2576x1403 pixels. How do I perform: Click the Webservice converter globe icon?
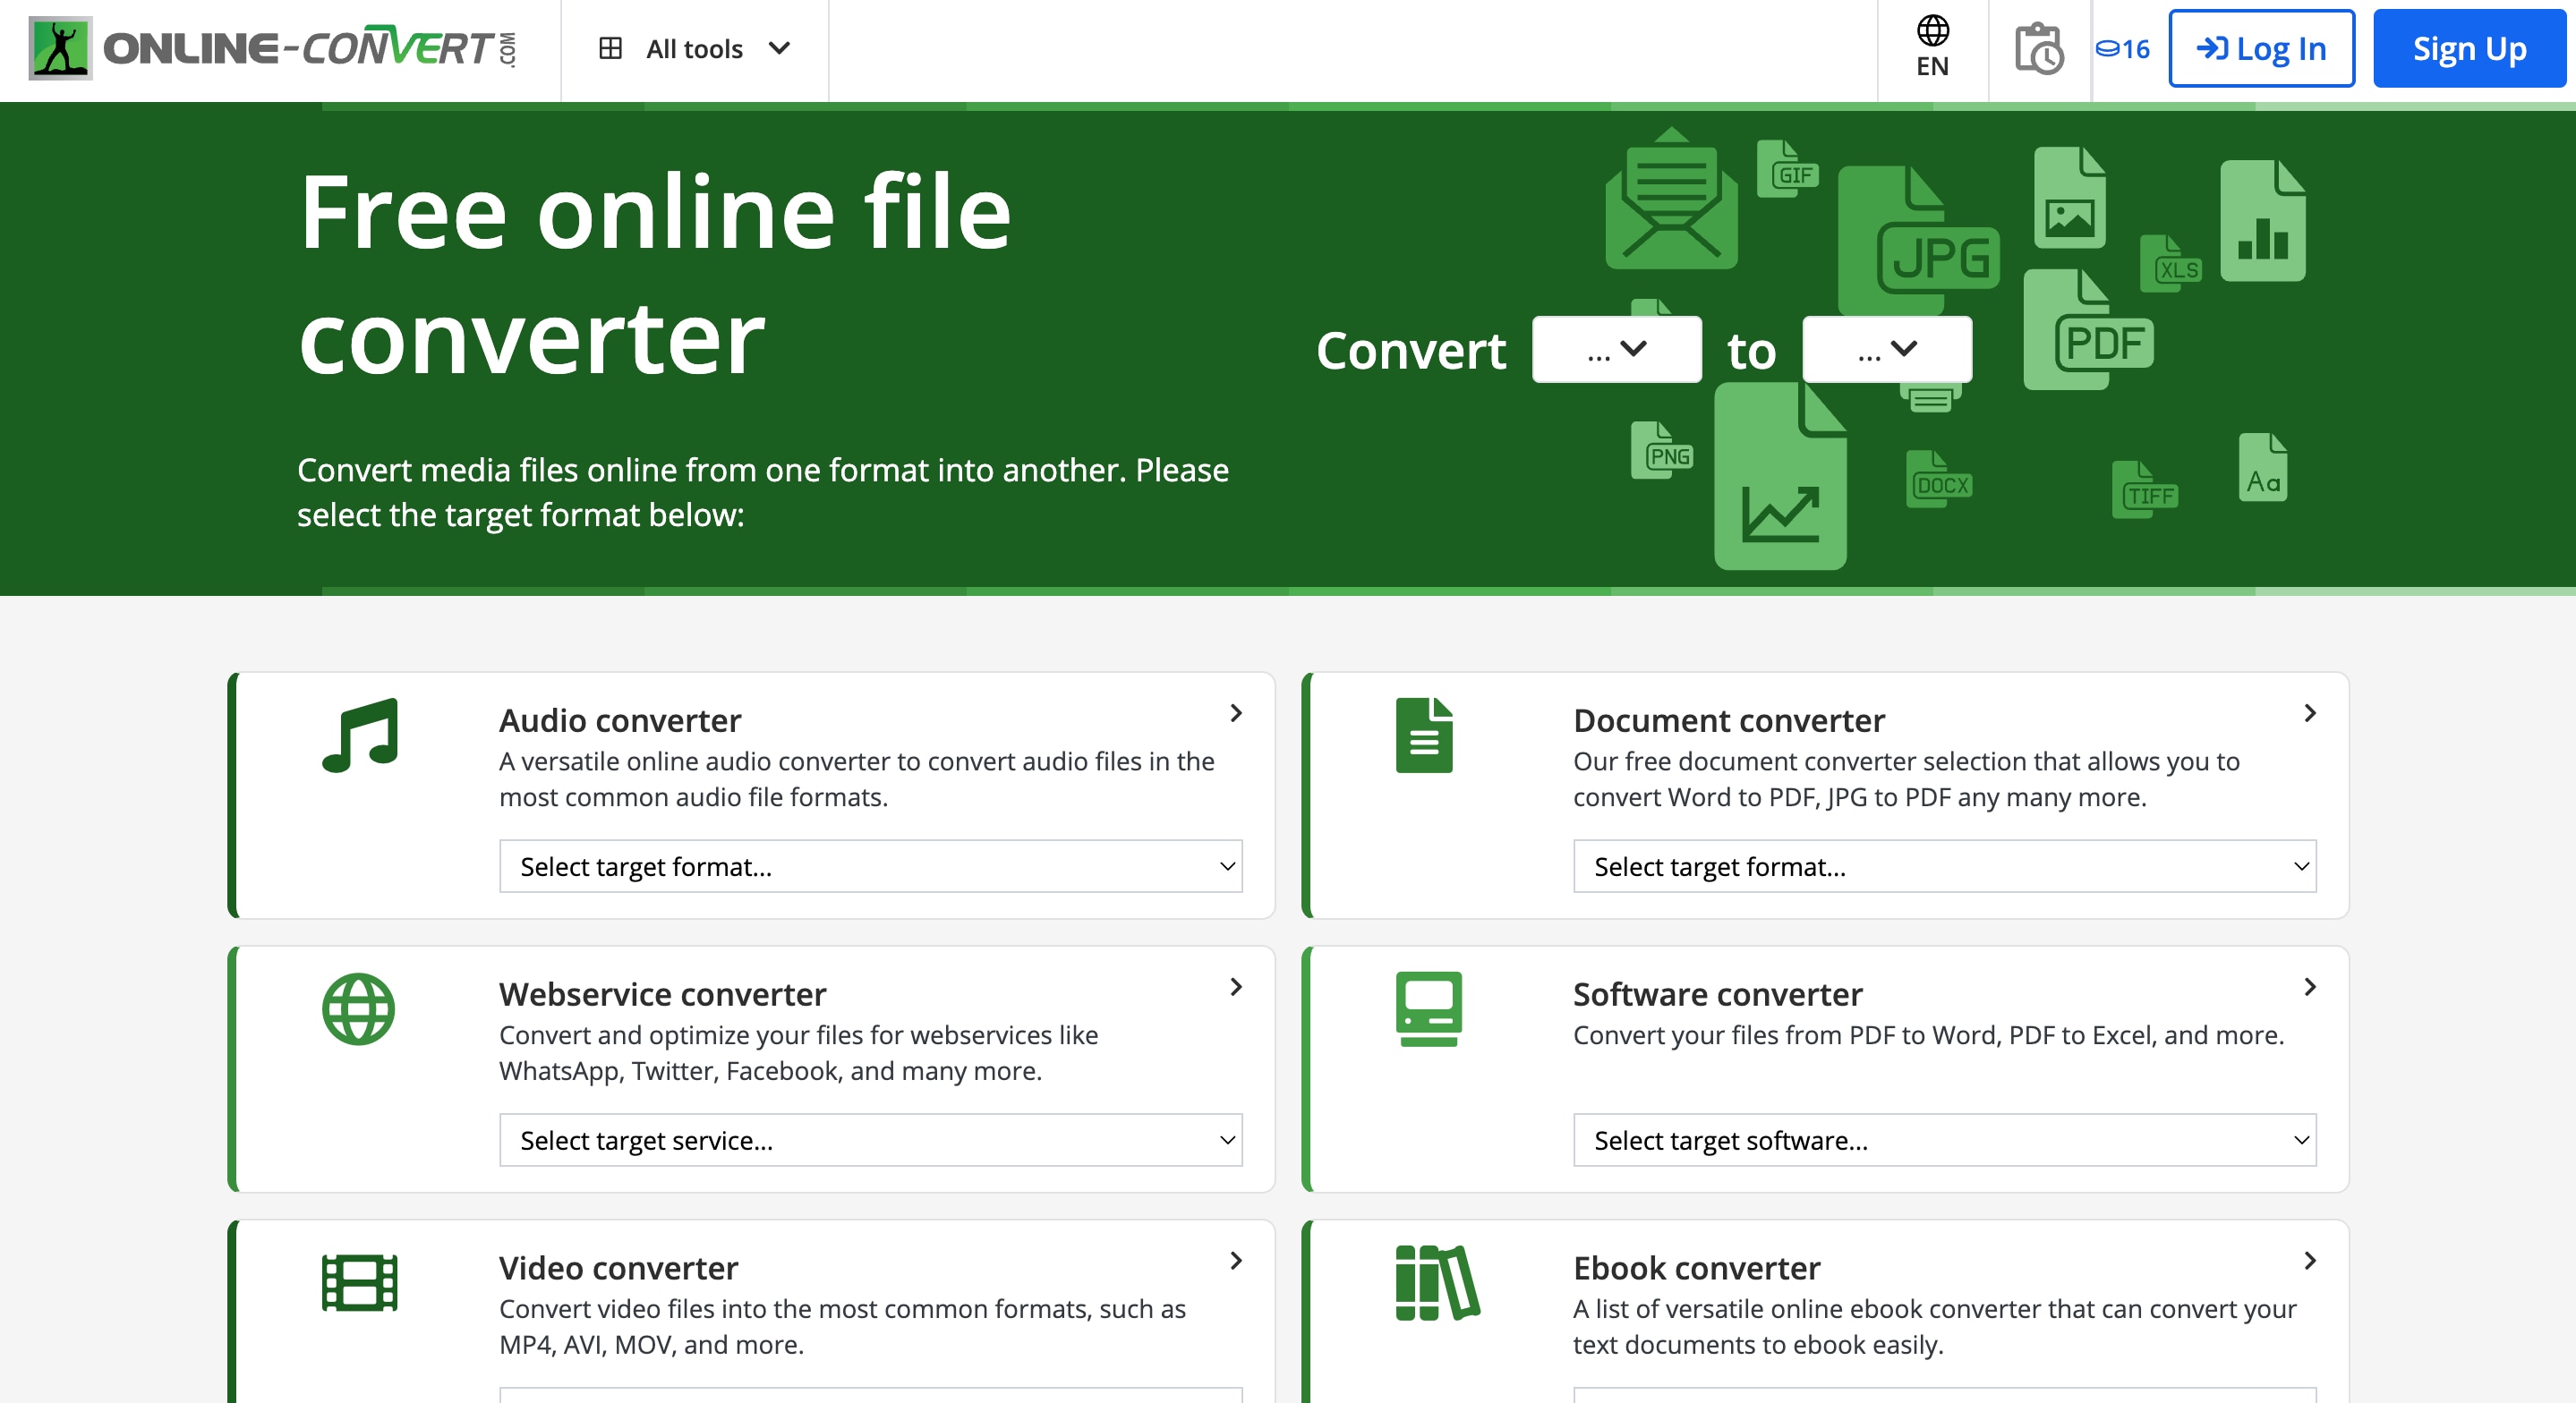[x=359, y=1009]
